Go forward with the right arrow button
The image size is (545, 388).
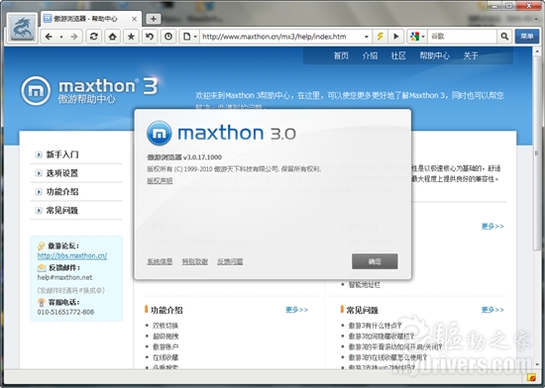click(74, 37)
